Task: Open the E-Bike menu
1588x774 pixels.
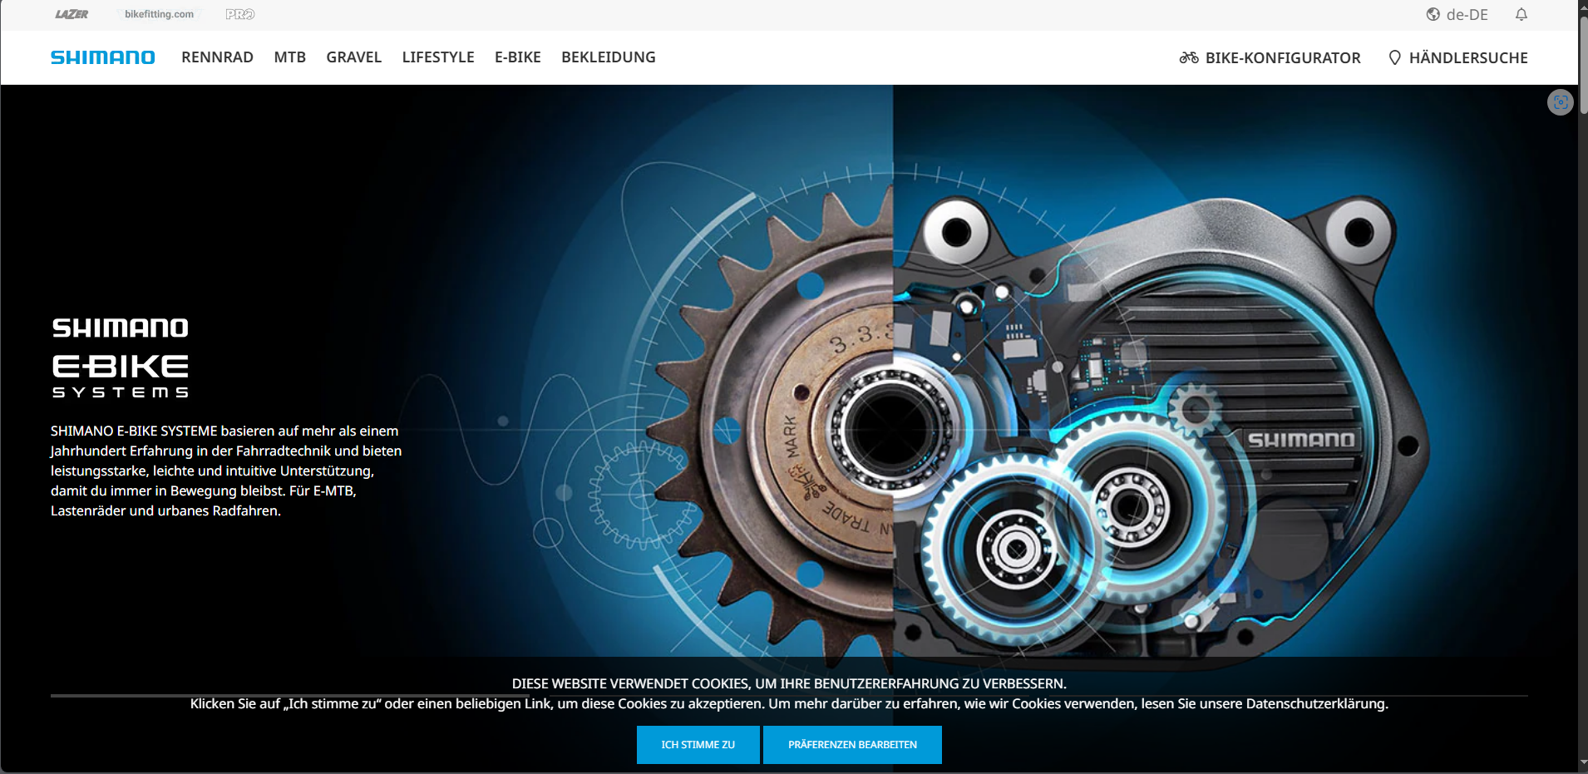Action: click(518, 57)
